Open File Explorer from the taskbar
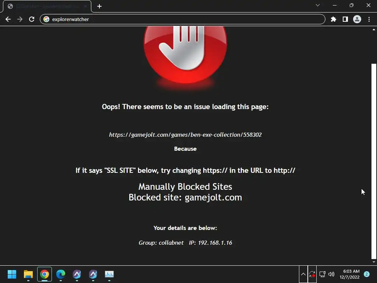377x283 pixels. pyautogui.click(x=28, y=274)
